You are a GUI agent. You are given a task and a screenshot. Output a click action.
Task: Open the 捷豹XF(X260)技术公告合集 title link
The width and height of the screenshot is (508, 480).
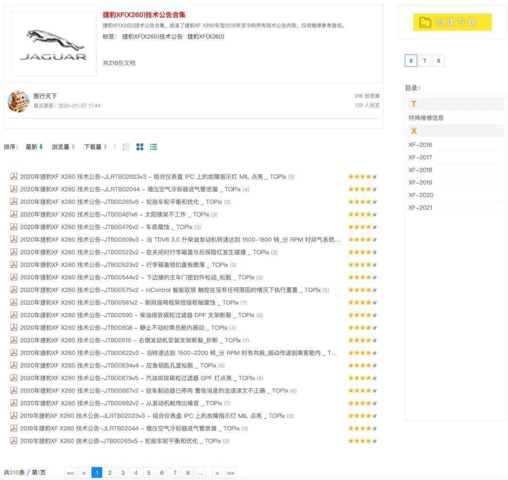(144, 15)
